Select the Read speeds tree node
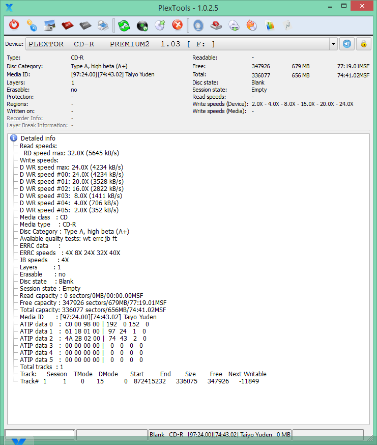 click(x=38, y=146)
